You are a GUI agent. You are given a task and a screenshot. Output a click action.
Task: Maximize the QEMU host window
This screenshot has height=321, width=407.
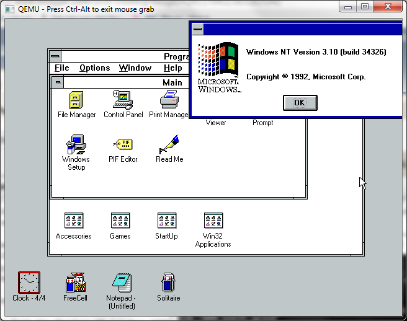tap(365, 6)
